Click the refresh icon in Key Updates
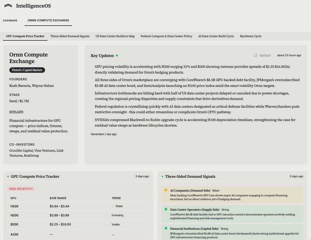Image resolution: width=311 pixels, height=240 pixels. tap(256, 55)
